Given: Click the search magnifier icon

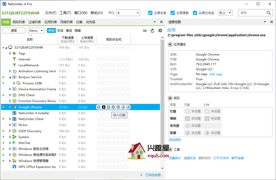Looking at the screenshot, I should 269,13.
